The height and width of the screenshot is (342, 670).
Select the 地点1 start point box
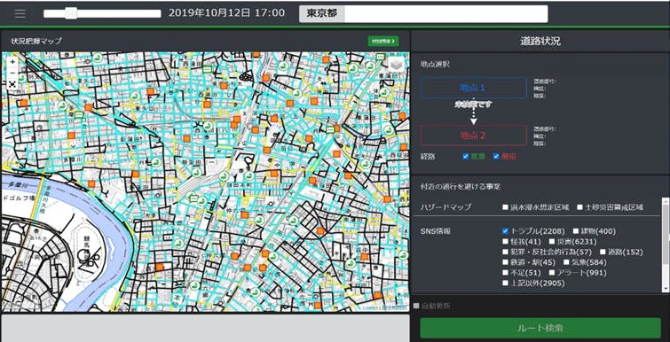pos(474,88)
